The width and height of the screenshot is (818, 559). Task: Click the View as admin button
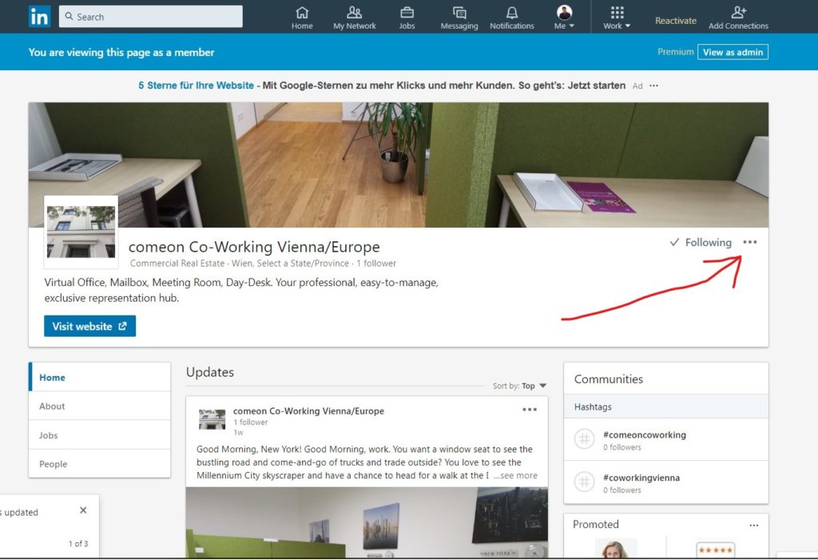[x=733, y=52]
